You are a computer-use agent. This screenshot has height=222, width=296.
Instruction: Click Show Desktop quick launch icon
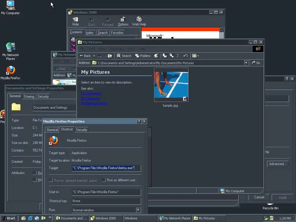pyautogui.click(x=23, y=218)
